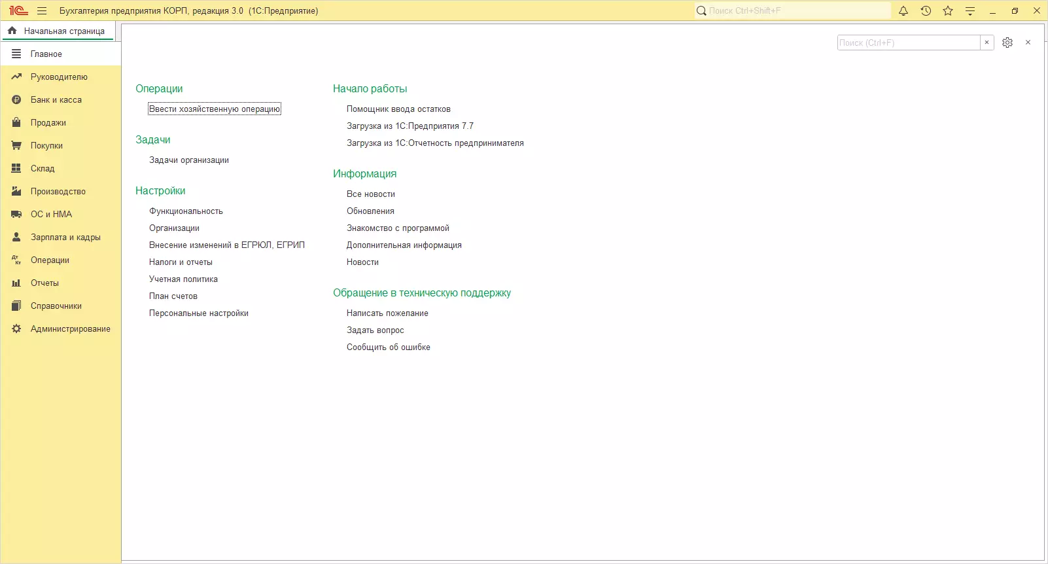Open Обновления link

click(370, 211)
